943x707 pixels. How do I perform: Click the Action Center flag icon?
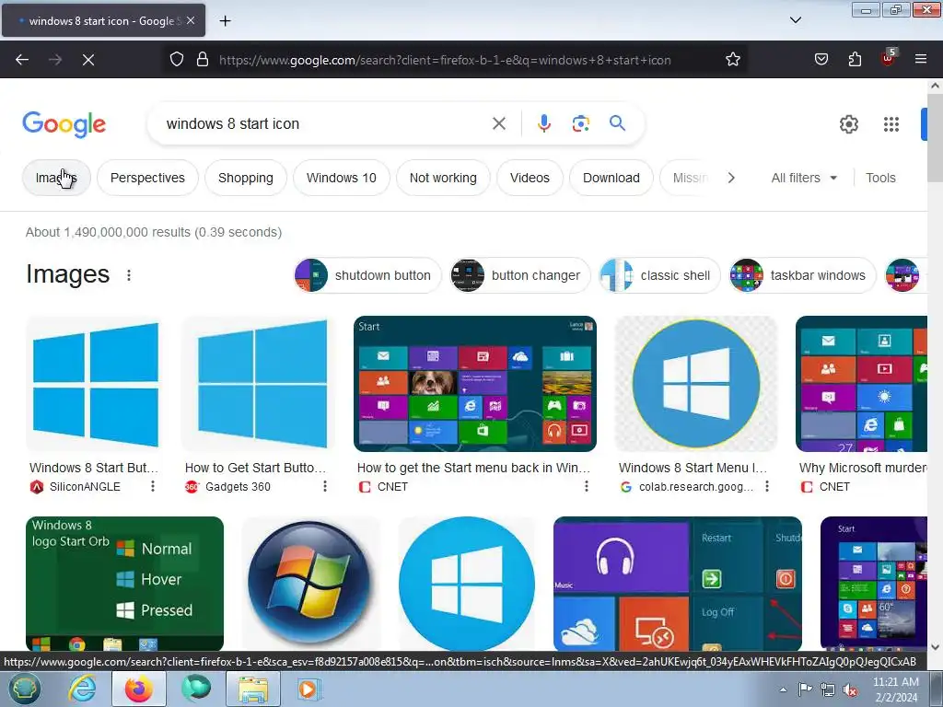pos(805,690)
